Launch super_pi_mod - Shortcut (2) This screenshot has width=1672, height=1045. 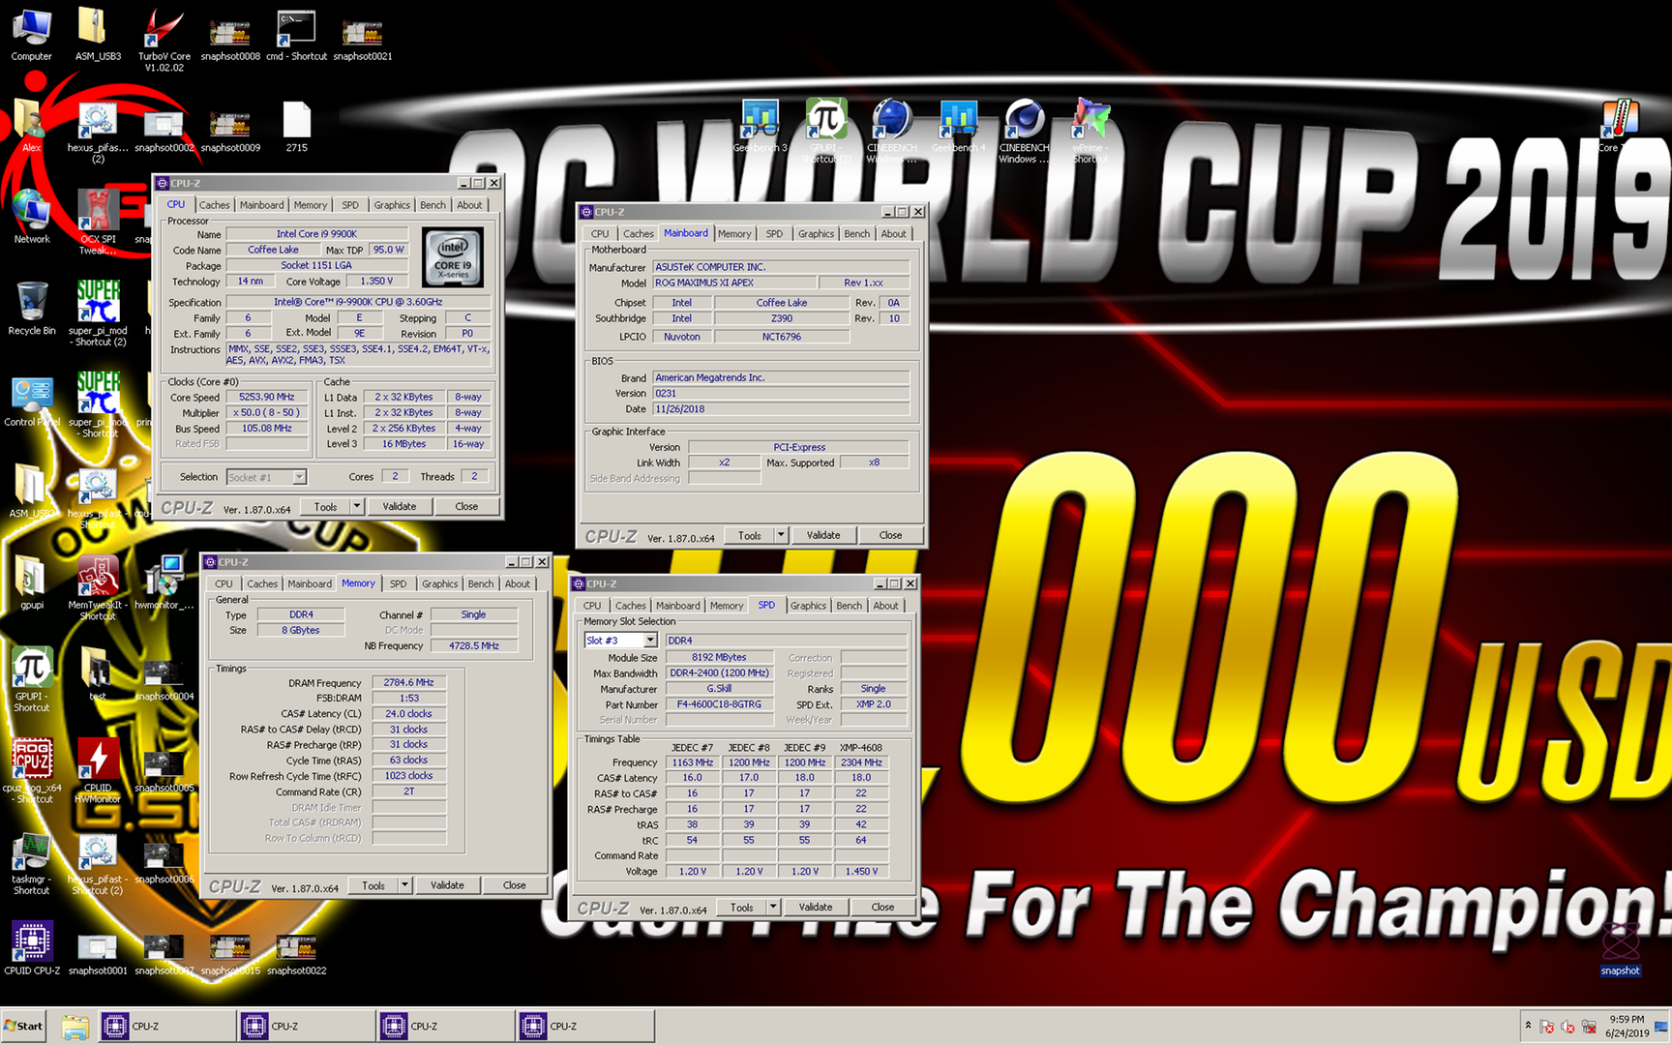point(98,314)
